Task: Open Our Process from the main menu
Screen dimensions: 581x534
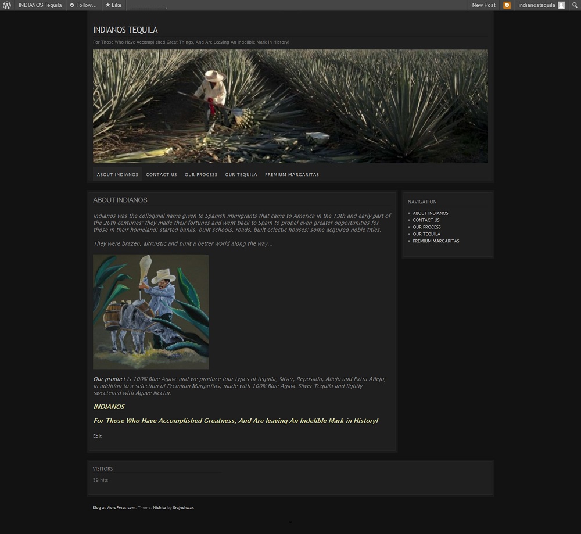Action: click(x=201, y=175)
